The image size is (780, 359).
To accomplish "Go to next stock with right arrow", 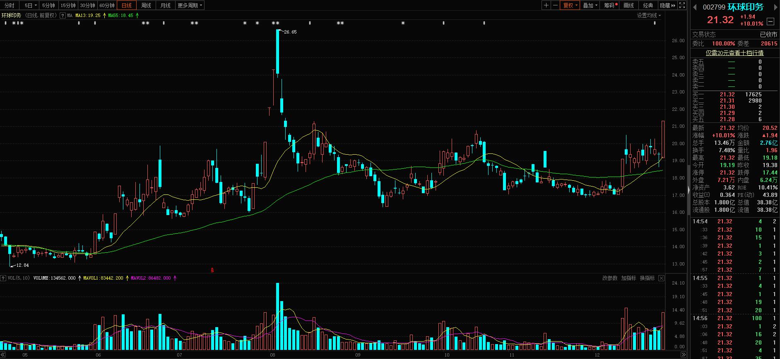I will point(776,7).
